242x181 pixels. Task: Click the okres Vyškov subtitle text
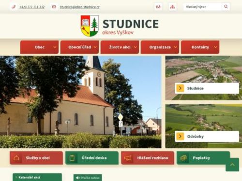coord(118,32)
